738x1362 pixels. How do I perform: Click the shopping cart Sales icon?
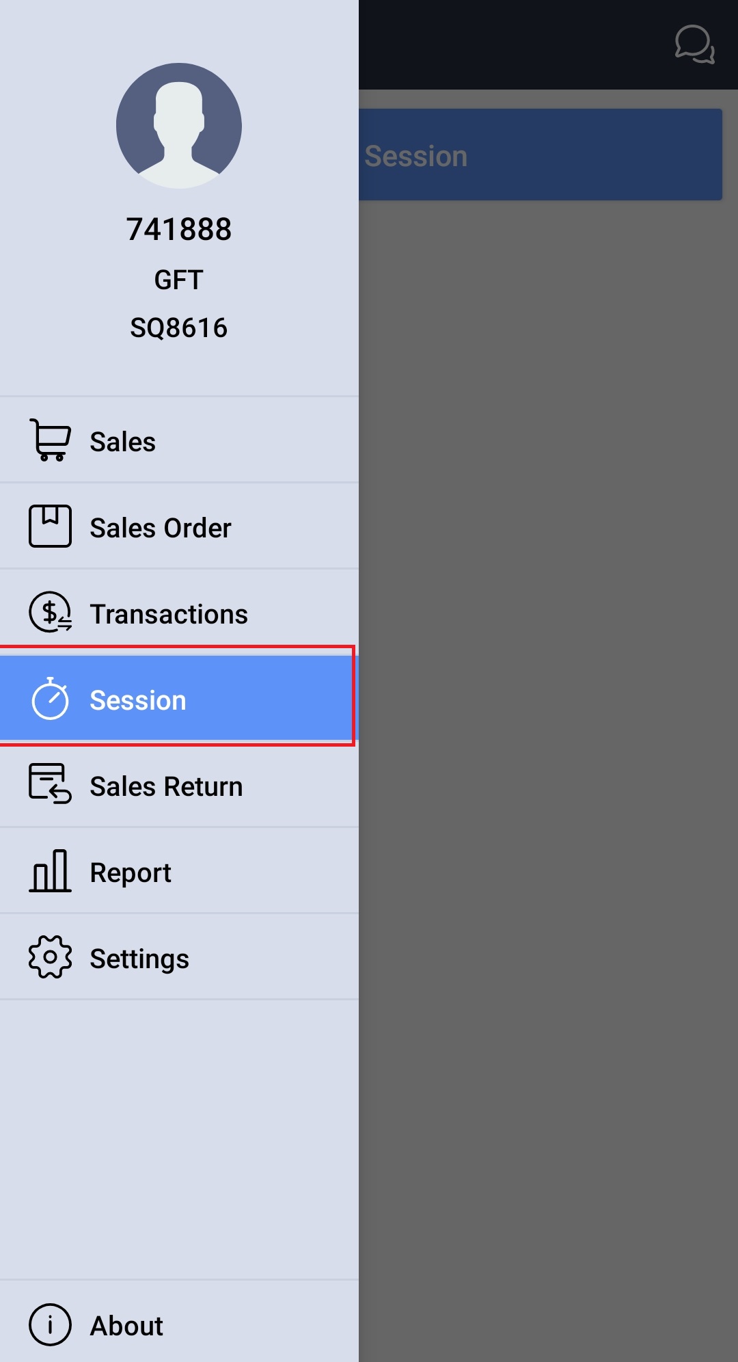(50, 440)
